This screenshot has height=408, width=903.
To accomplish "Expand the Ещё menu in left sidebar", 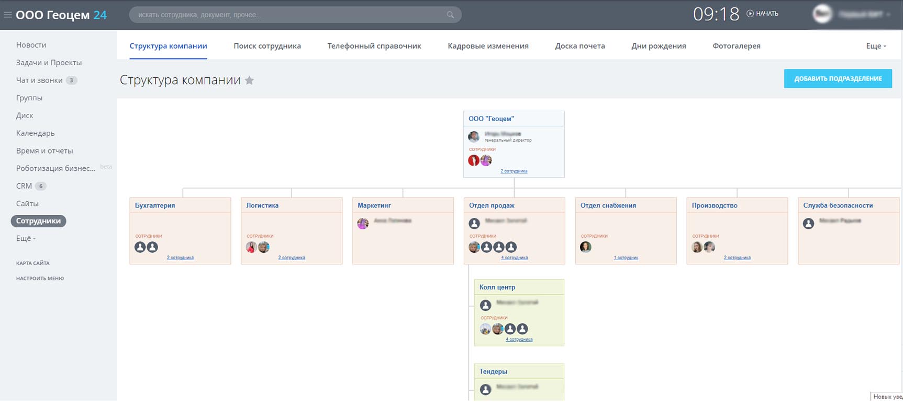I will coord(26,239).
